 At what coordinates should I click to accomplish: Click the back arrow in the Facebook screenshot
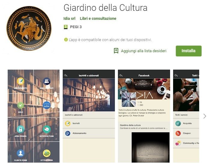point(121,75)
